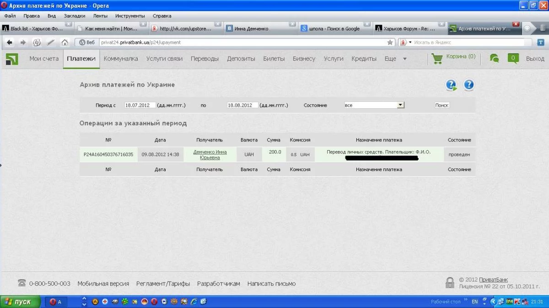This screenshot has width=549, height=308.
Task: Click the browser home button
Action: click(x=65, y=42)
